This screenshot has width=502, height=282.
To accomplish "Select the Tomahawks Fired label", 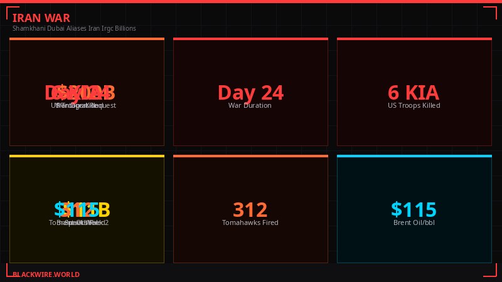I will coord(250,222).
